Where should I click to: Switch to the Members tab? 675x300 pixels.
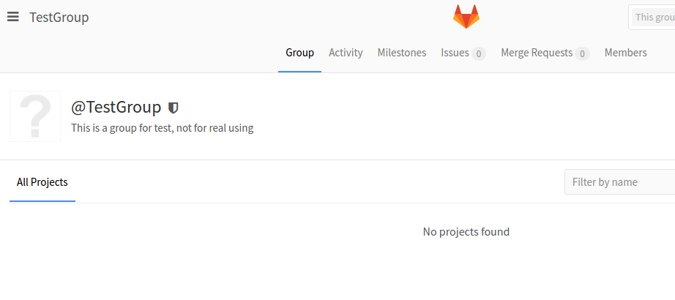pyautogui.click(x=625, y=53)
